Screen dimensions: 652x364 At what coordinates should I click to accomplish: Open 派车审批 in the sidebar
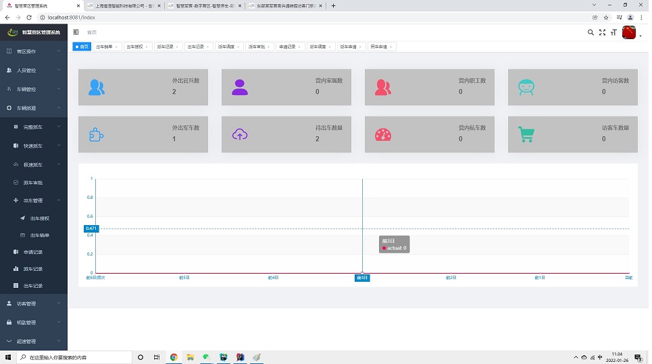click(32, 183)
